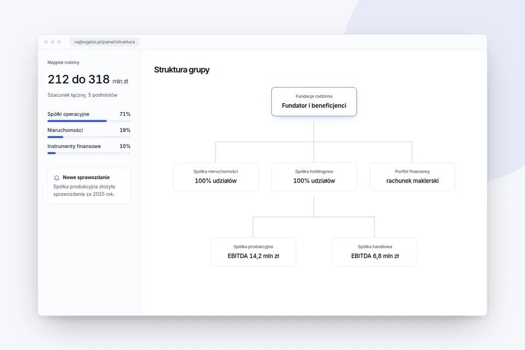Open the Spółka holdingowa card

click(314, 177)
